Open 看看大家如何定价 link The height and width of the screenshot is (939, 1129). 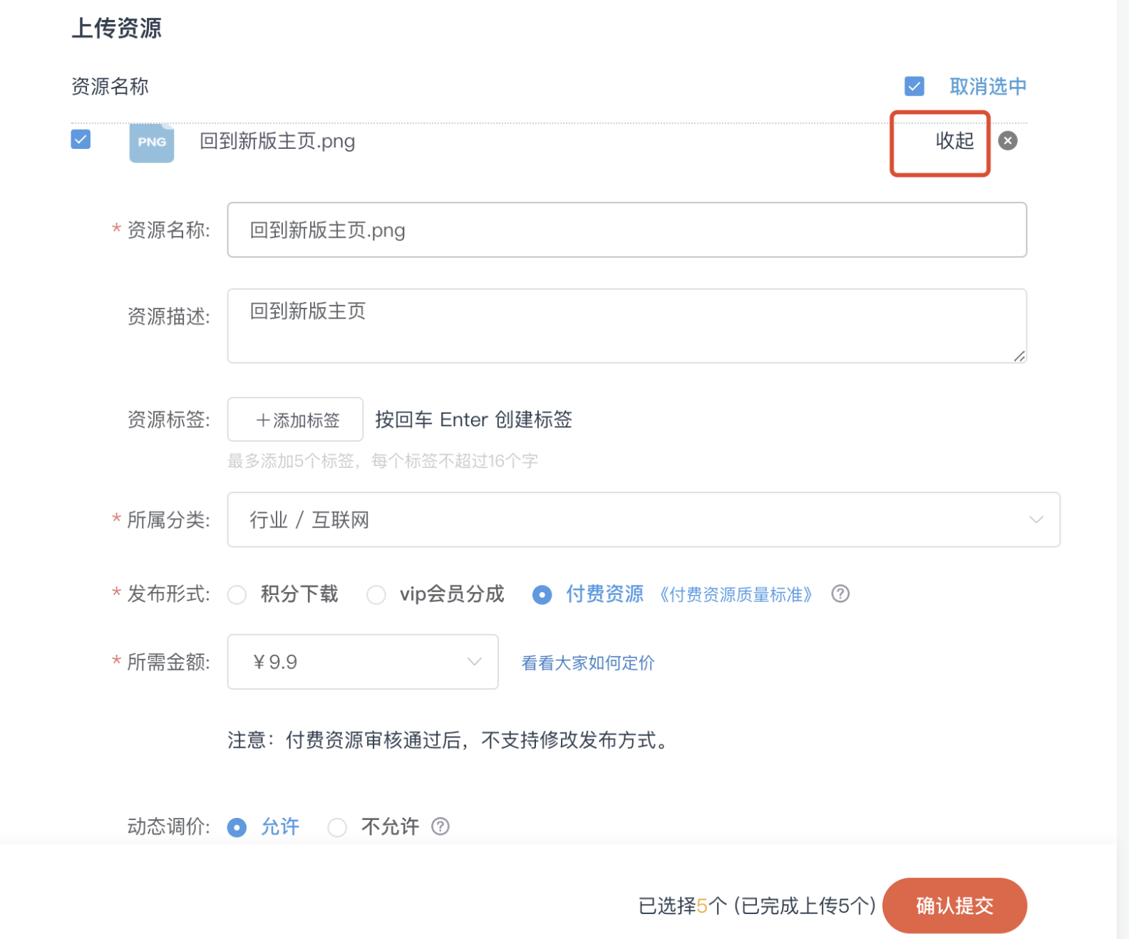588,663
